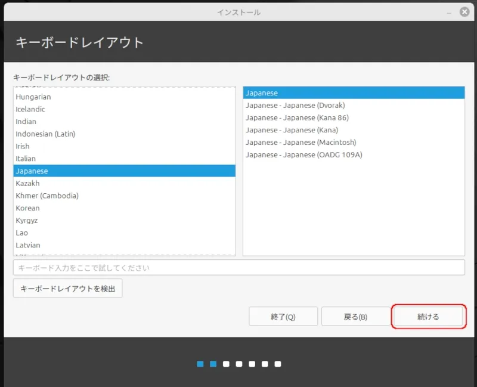Image resolution: width=477 pixels, height=387 pixels.
Task: Pick Khmer (Cambodia) layout
Action: pyautogui.click(x=47, y=196)
